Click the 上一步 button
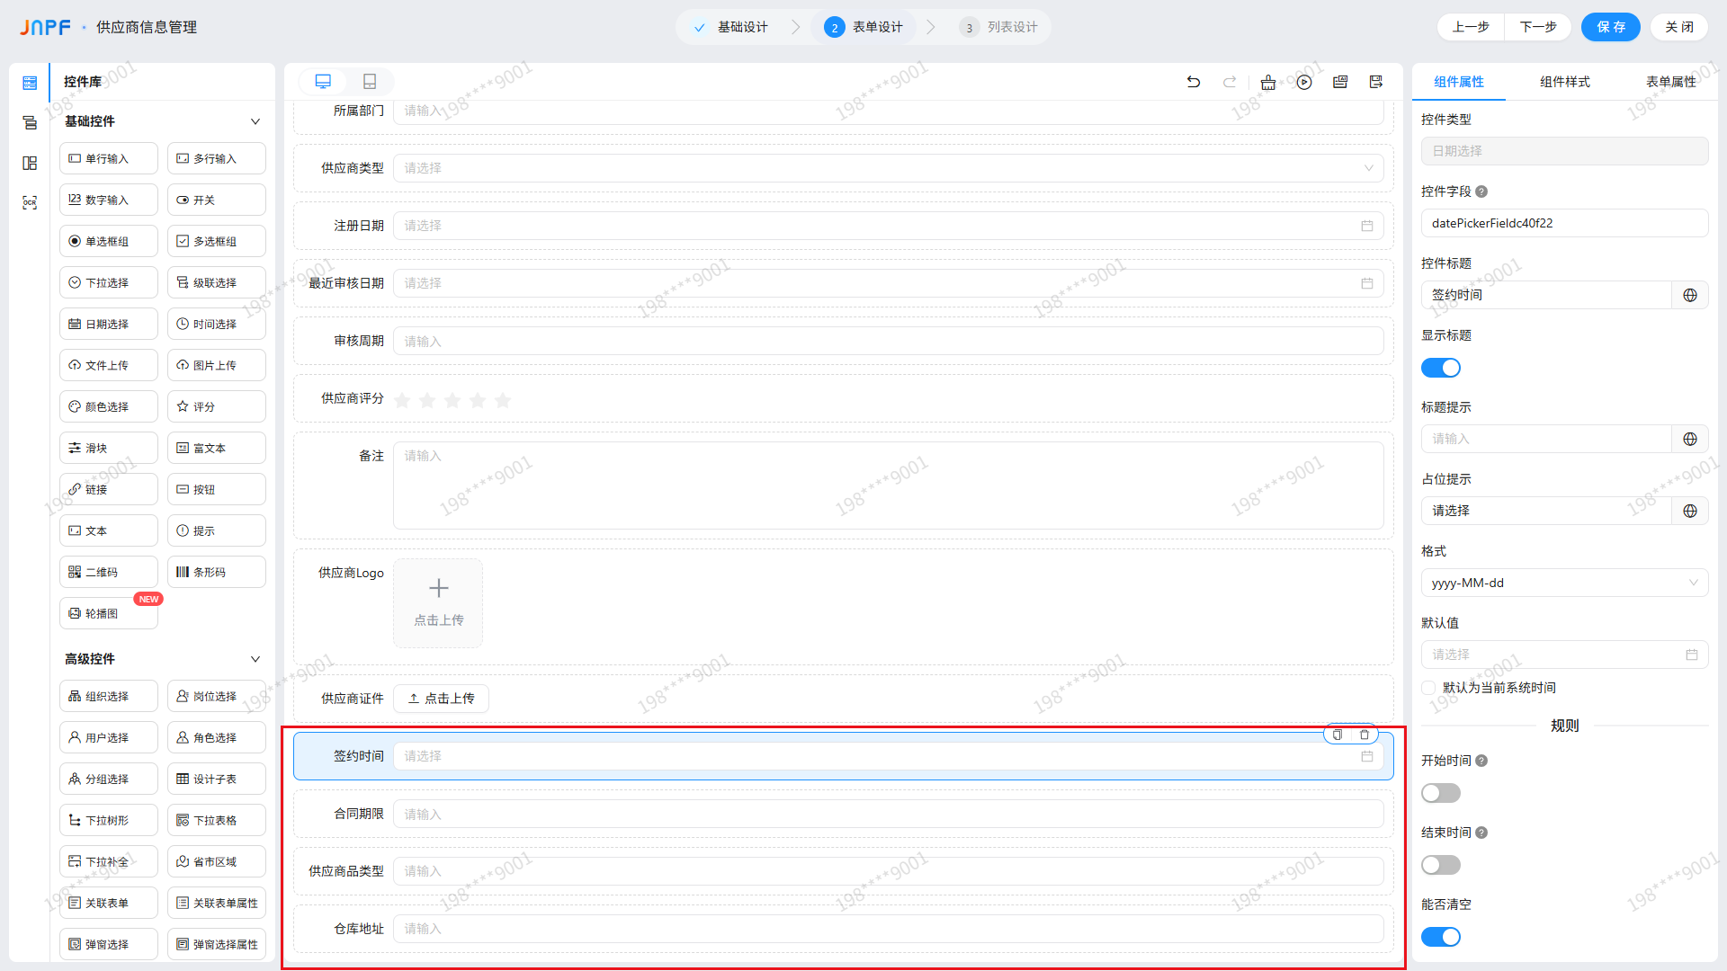 [1471, 27]
